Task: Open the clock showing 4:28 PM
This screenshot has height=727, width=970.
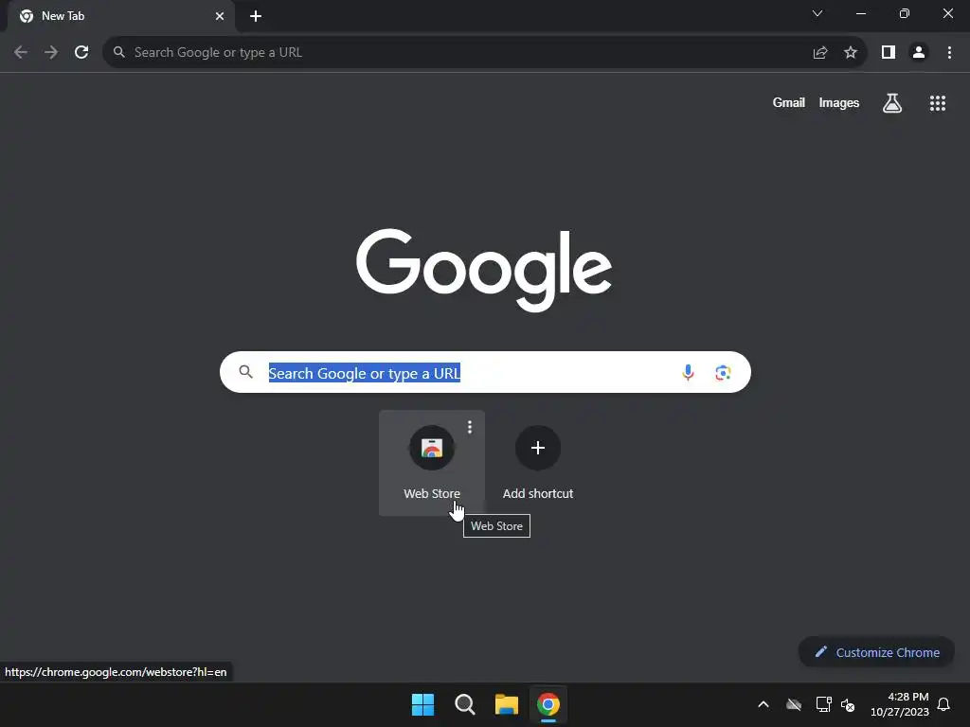Action: click(x=900, y=704)
